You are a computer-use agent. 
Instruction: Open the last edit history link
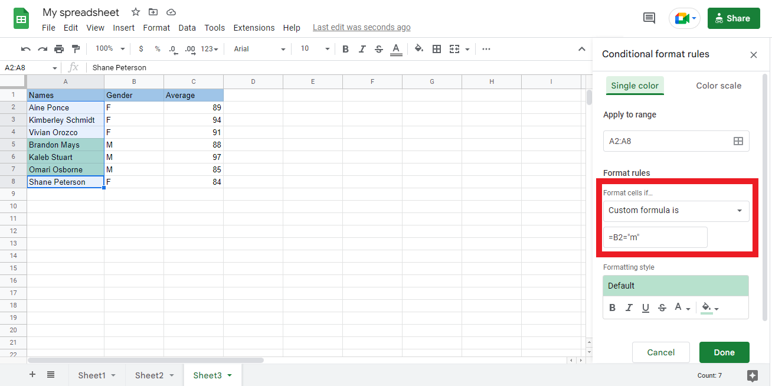tap(361, 27)
